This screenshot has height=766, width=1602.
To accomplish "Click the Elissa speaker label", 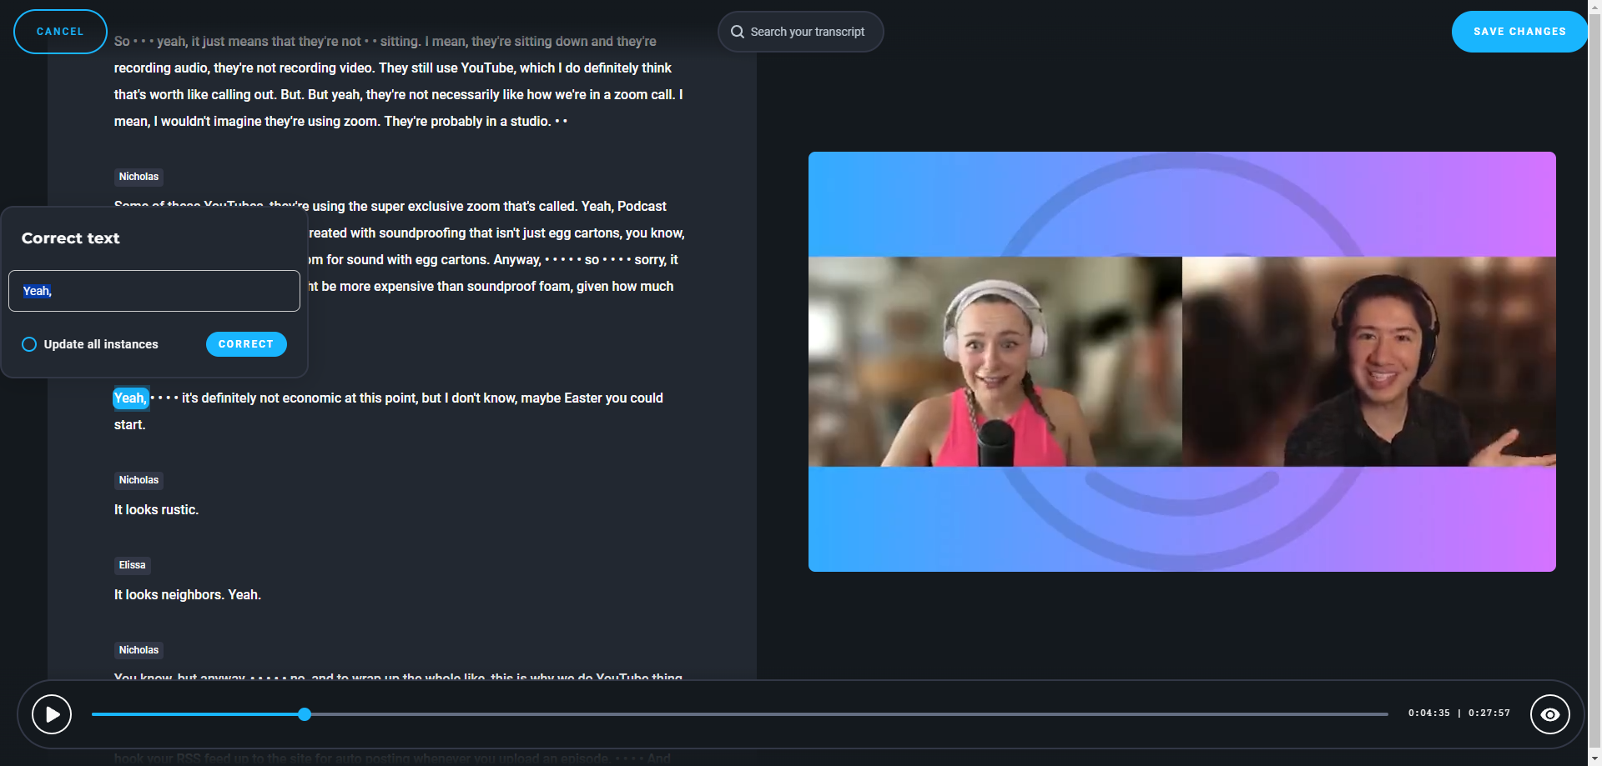I will coord(132,565).
